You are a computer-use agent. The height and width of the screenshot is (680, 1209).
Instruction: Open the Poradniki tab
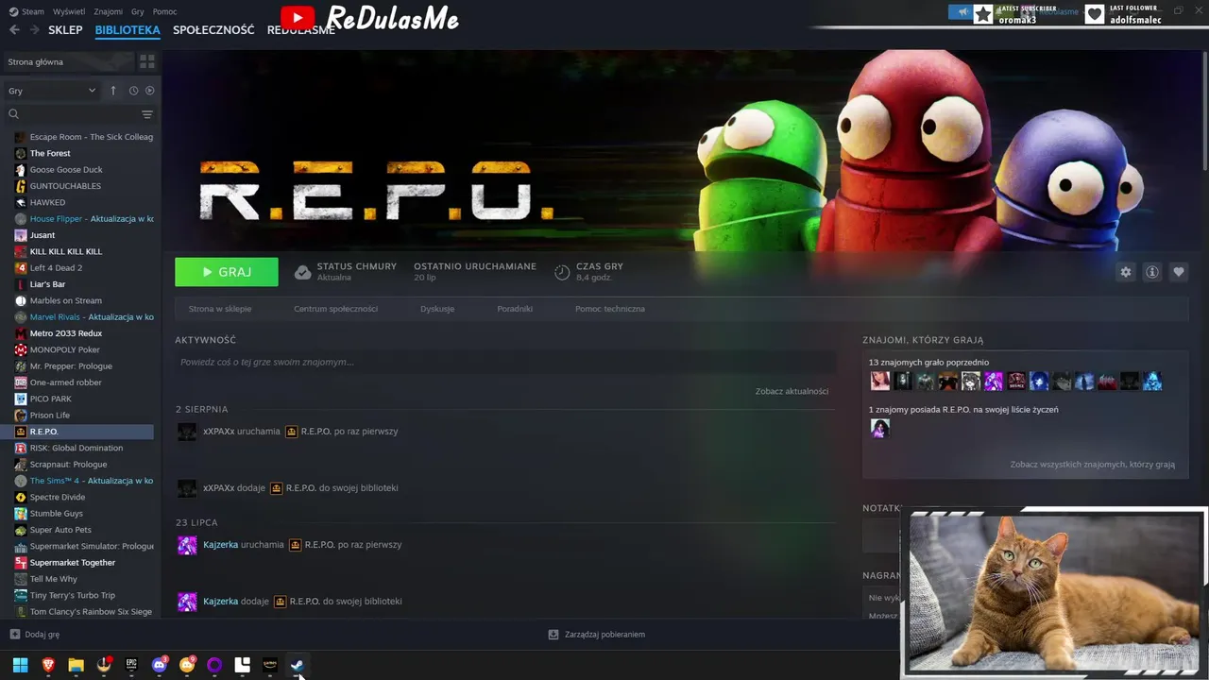coord(515,309)
